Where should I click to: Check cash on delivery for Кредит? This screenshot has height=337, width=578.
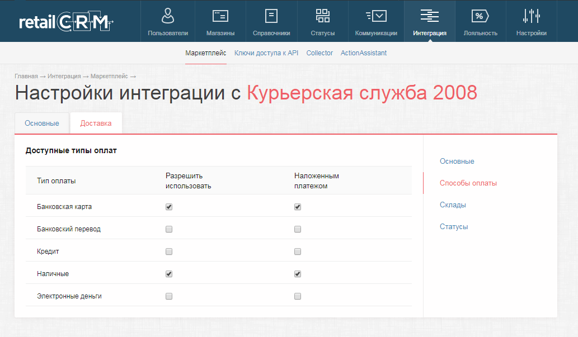298,251
